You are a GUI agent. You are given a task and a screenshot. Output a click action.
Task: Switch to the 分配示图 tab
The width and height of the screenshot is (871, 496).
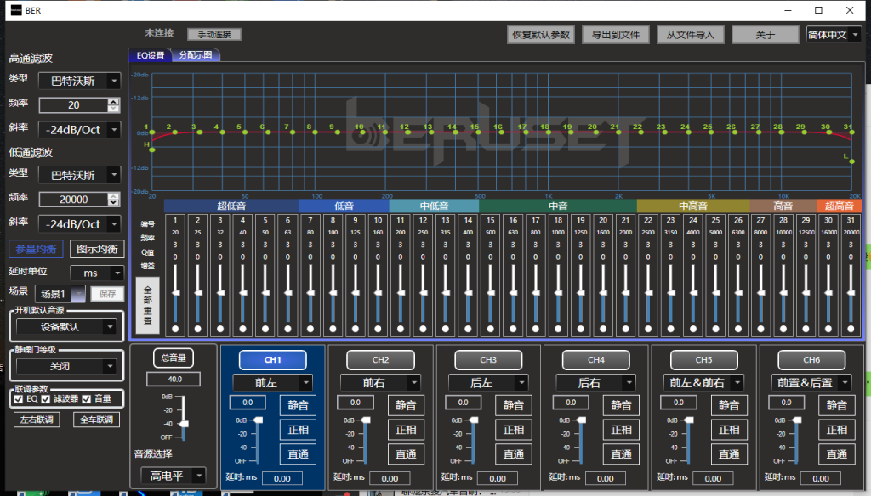tap(196, 55)
